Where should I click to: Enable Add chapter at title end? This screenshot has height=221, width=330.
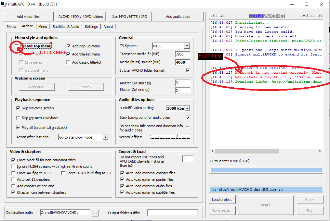coord(13,186)
